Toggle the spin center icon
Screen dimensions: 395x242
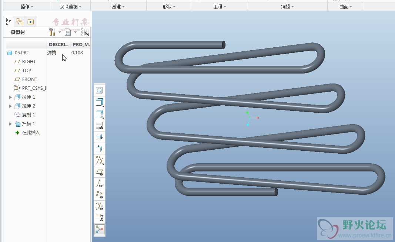[100, 229]
